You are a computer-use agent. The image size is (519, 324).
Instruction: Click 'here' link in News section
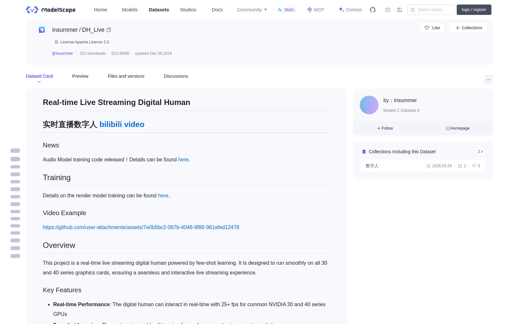coord(183,160)
